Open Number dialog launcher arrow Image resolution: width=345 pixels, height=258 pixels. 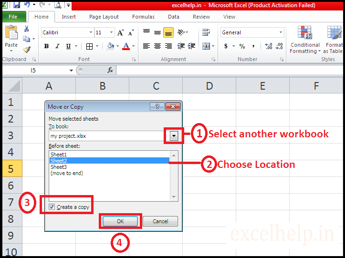pyautogui.click(x=282, y=60)
